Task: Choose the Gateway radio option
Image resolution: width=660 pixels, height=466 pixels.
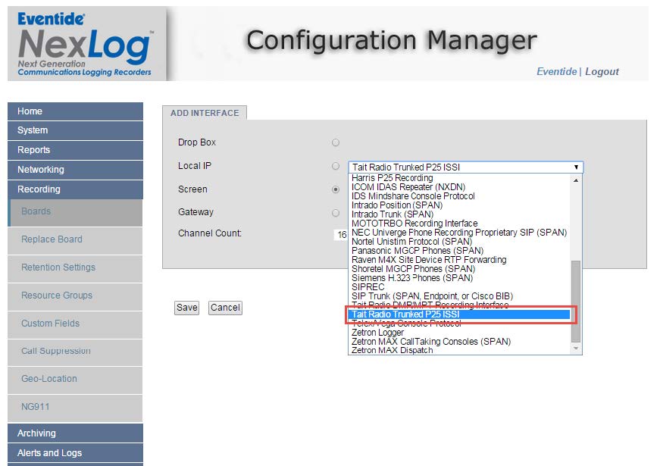Action: pos(336,213)
